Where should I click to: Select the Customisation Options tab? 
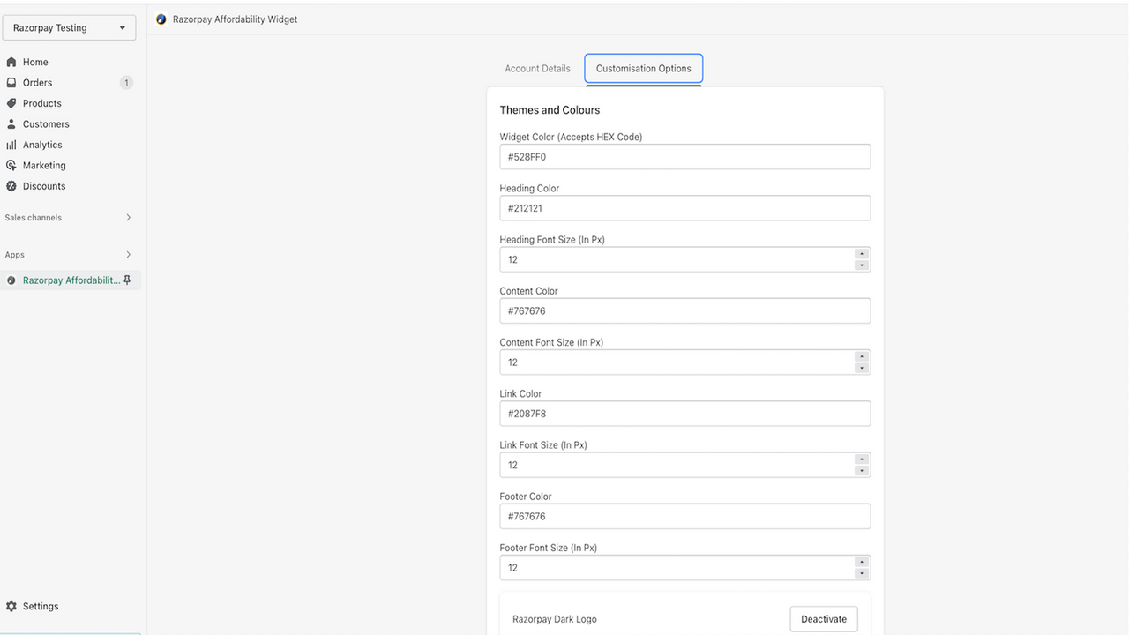pyautogui.click(x=643, y=68)
